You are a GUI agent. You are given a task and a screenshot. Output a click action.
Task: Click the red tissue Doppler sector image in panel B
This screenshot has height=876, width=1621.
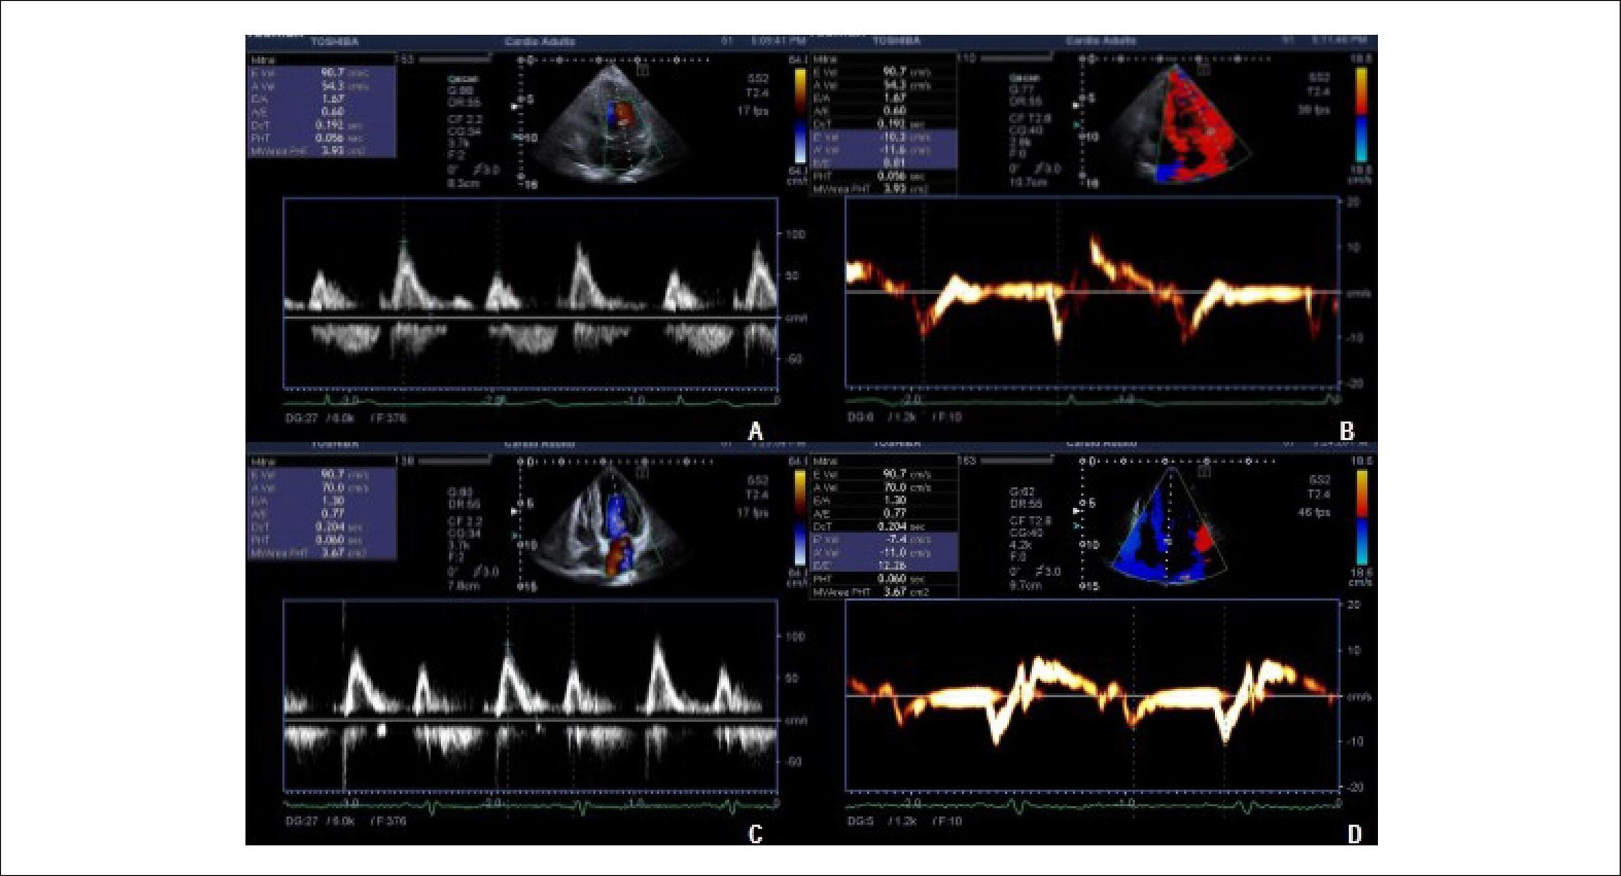coord(1179,123)
